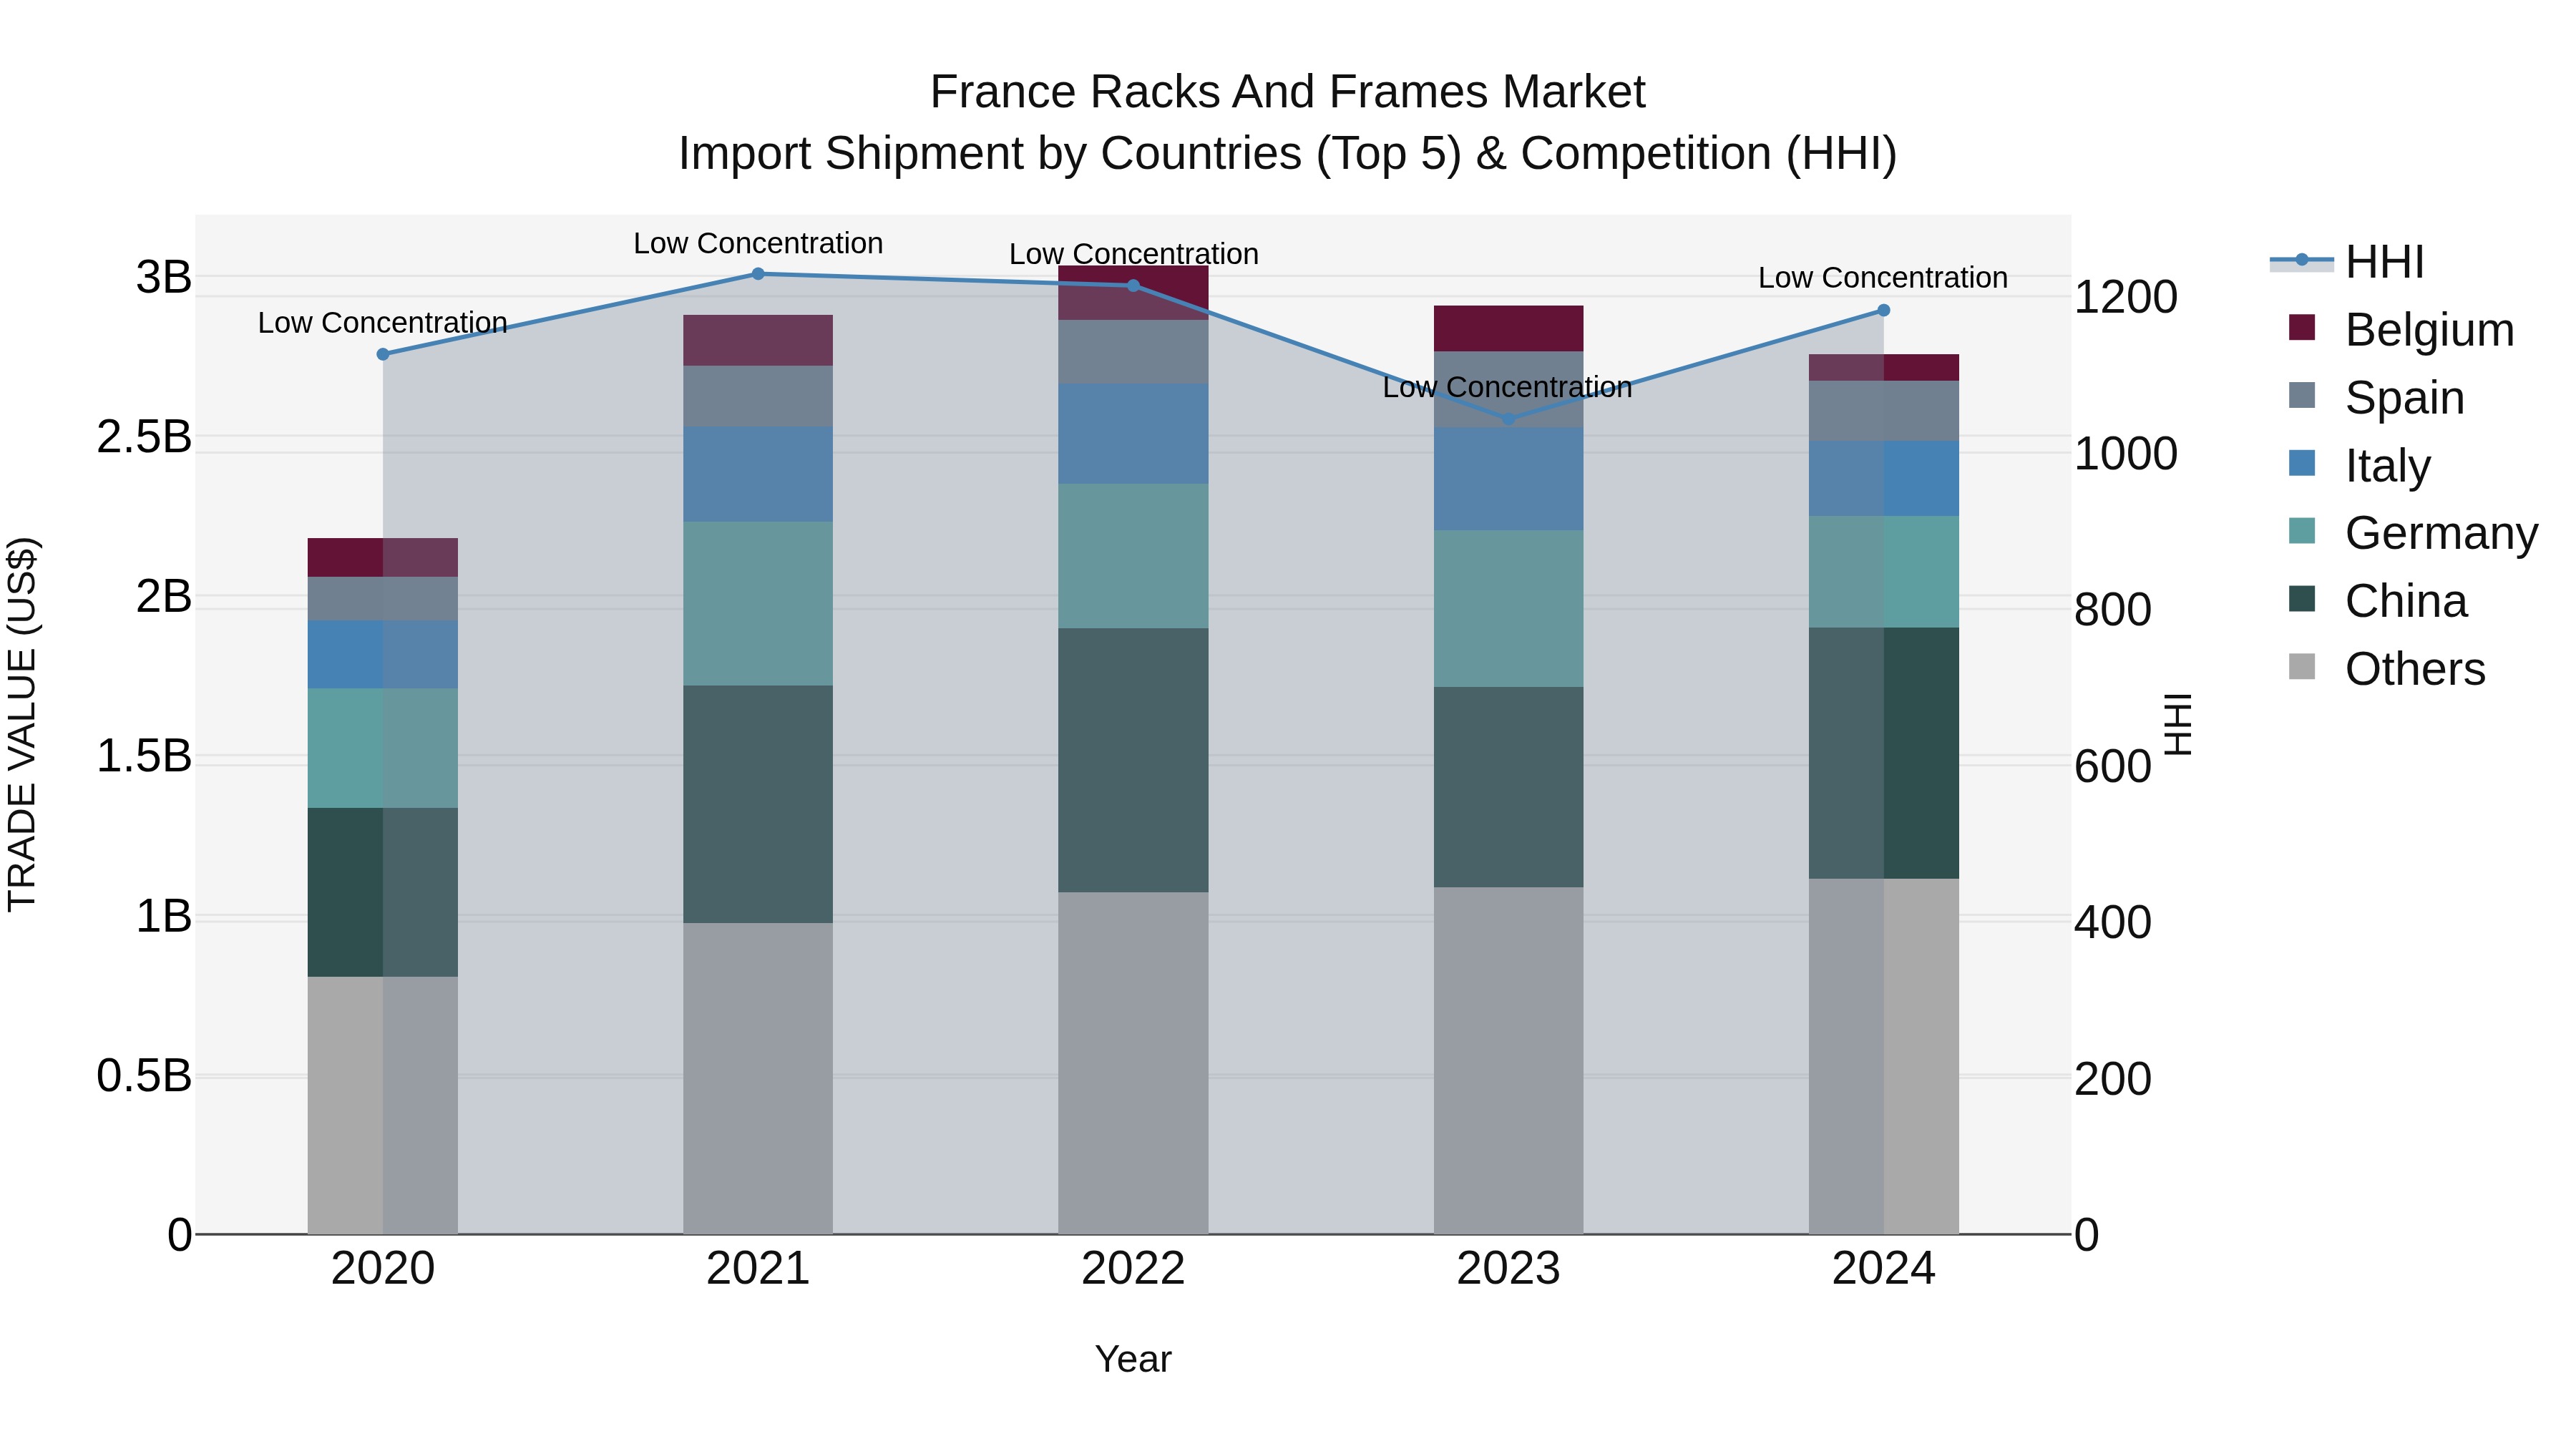Click the 800 right axis tick
2576x1449 pixels.
[2113, 610]
